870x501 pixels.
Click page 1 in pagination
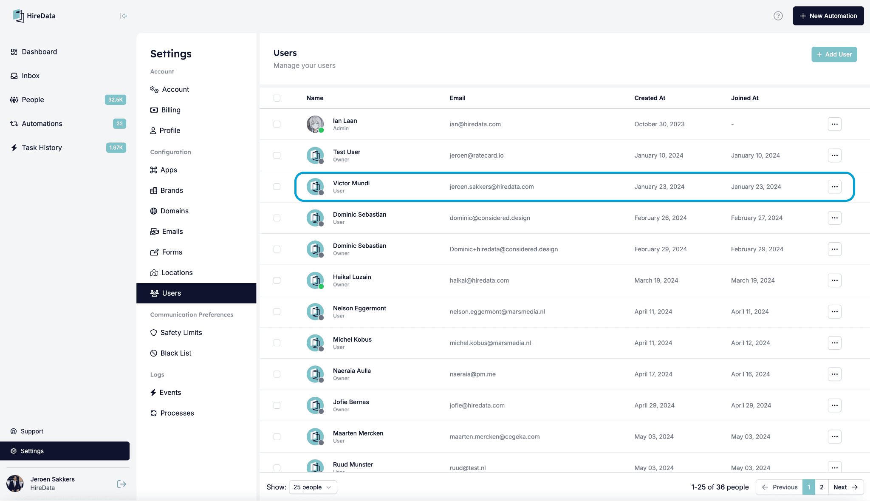click(809, 487)
